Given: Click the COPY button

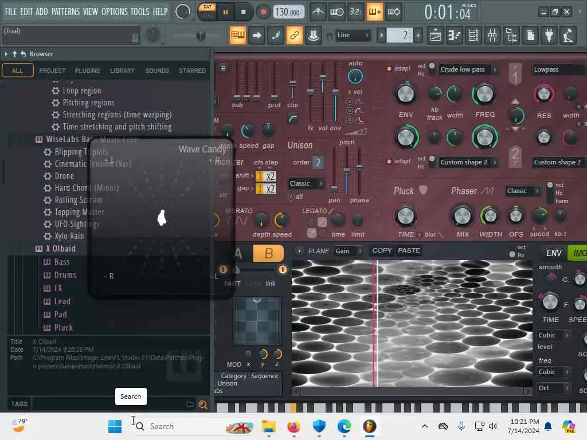Looking at the screenshot, I should 382,251.
